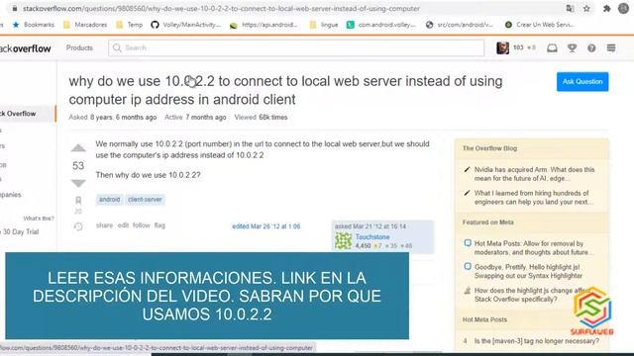Open Goodbye, Prettify meta post

point(528,271)
